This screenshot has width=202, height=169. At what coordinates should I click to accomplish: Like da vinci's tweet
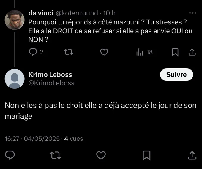tap(104, 52)
